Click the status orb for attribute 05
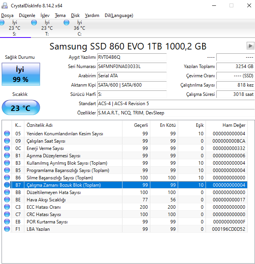The image size is (255, 264). click(7, 133)
